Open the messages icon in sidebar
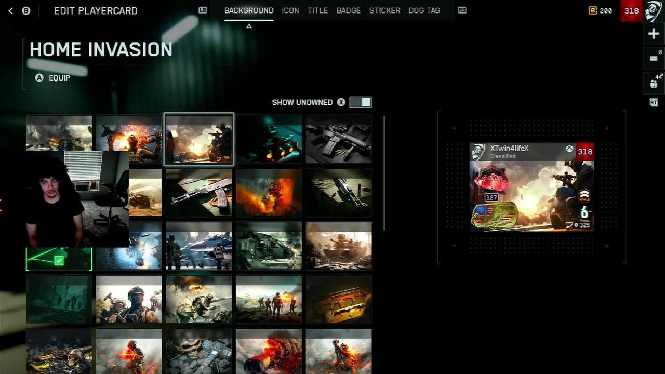Image resolution: width=665 pixels, height=374 pixels. (x=654, y=58)
